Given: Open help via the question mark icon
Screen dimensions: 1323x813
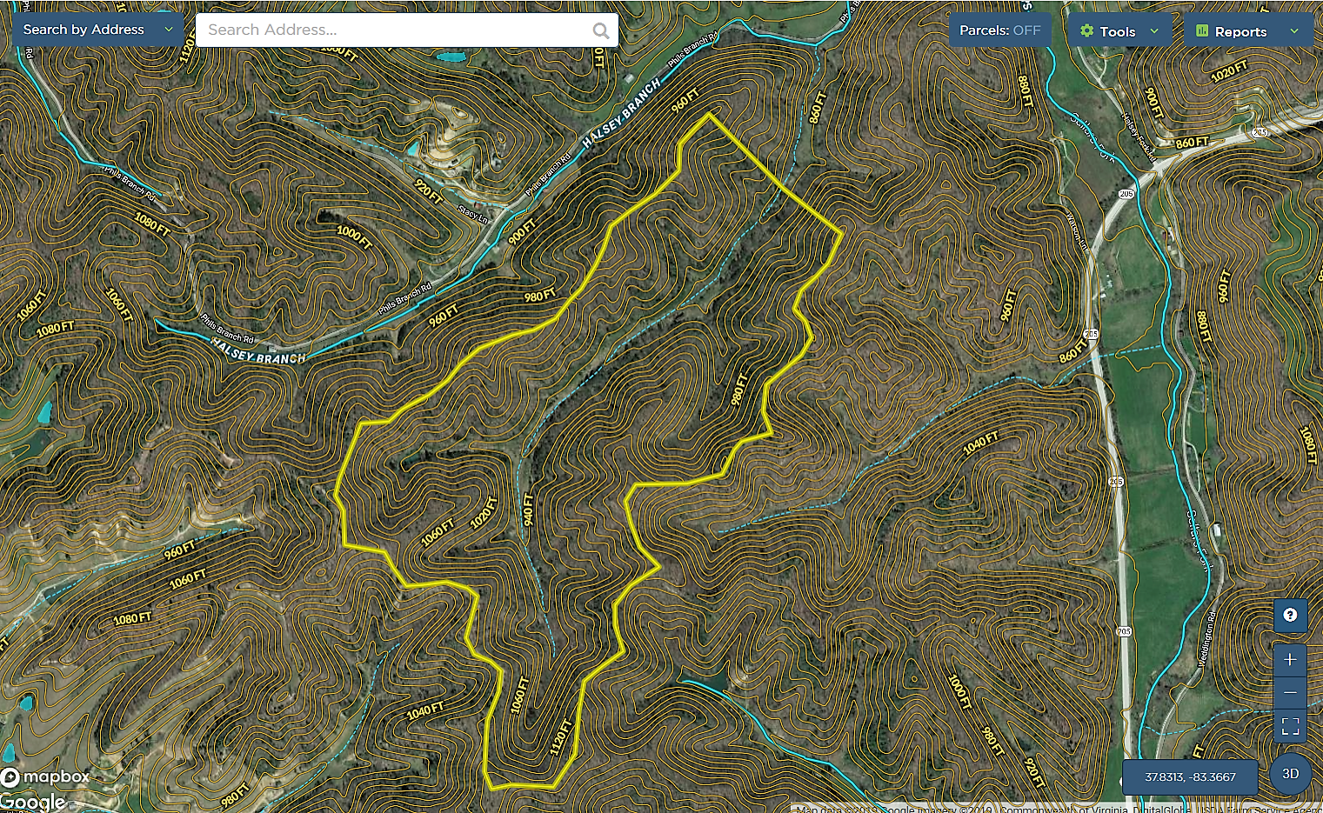Looking at the screenshot, I should point(1290,615).
